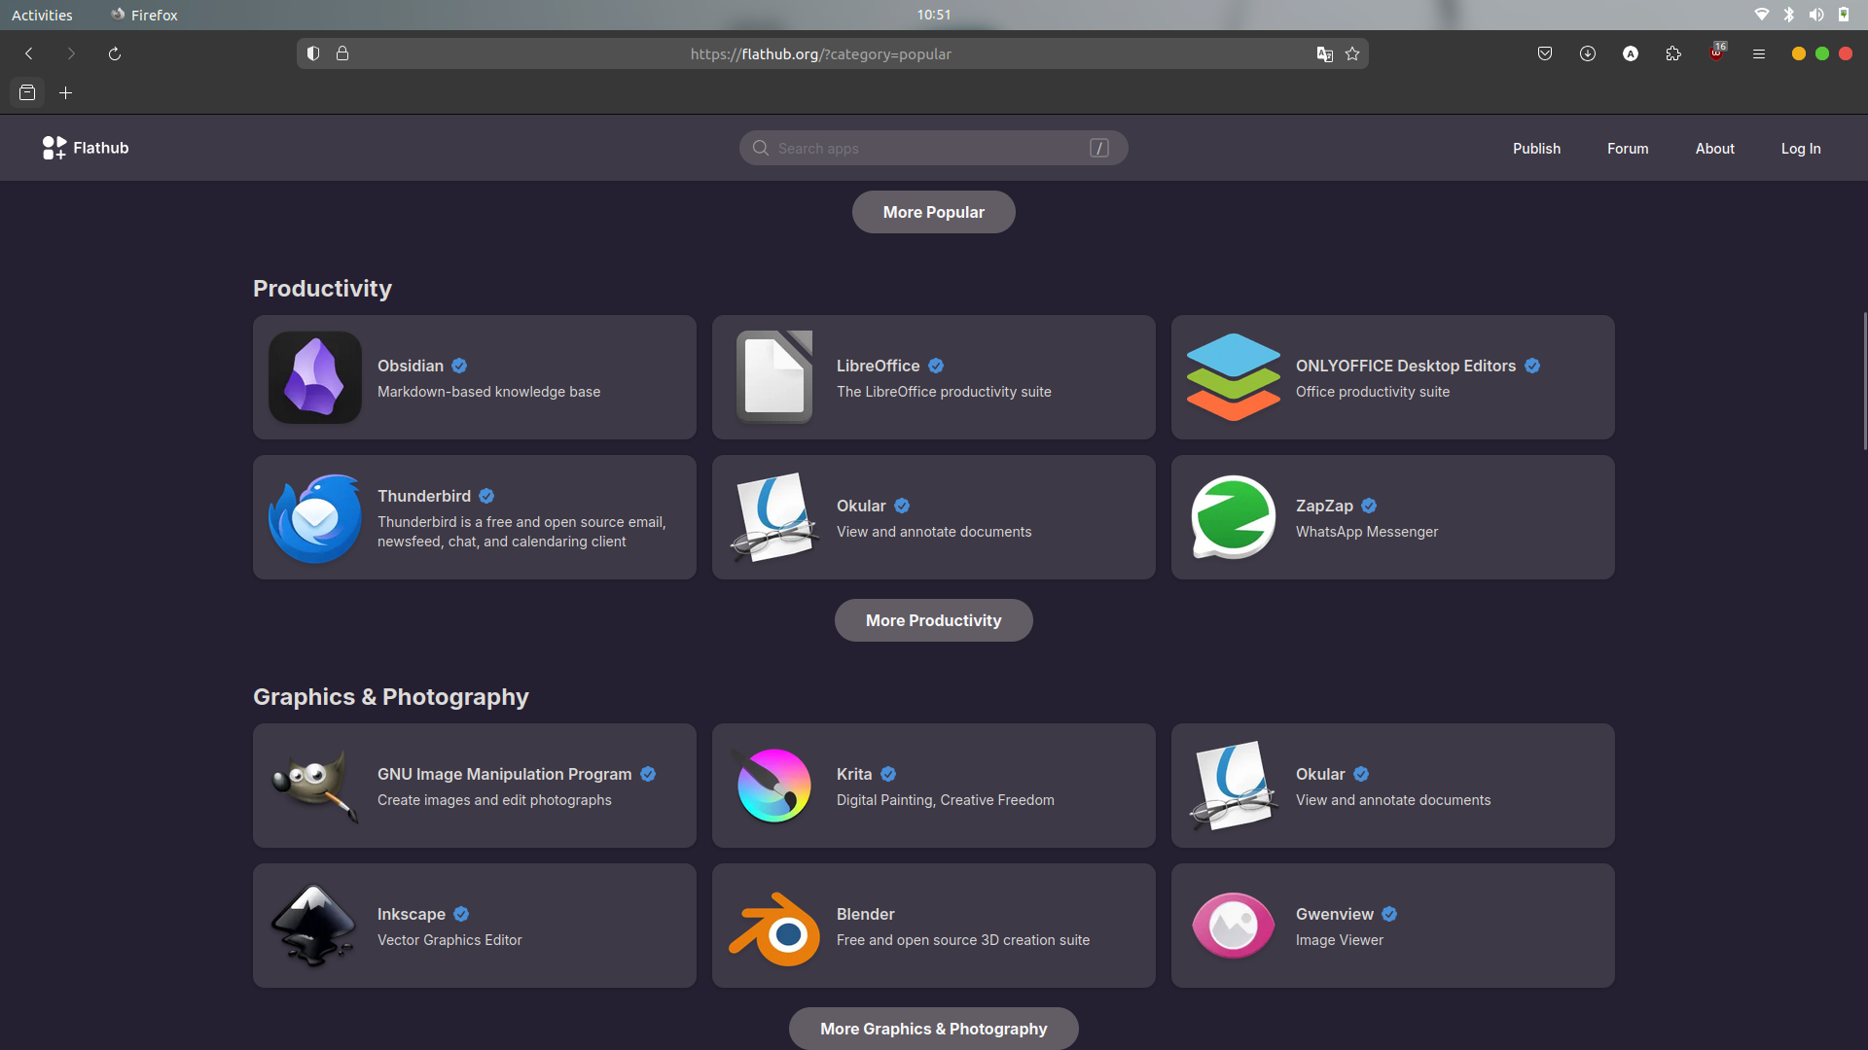1868x1050 pixels.
Task: Reload the current Flathub page
Action: pyautogui.click(x=115, y=53)
